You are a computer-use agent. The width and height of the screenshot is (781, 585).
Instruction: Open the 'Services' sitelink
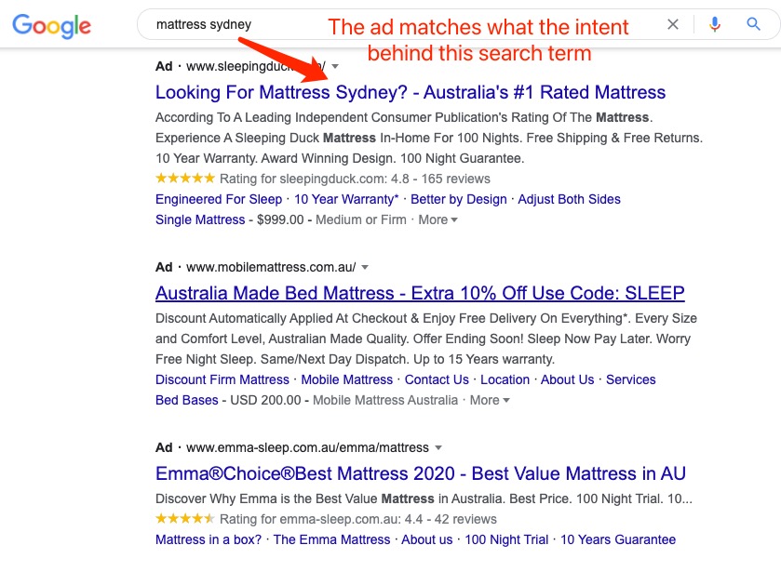[x=630, y=379]
